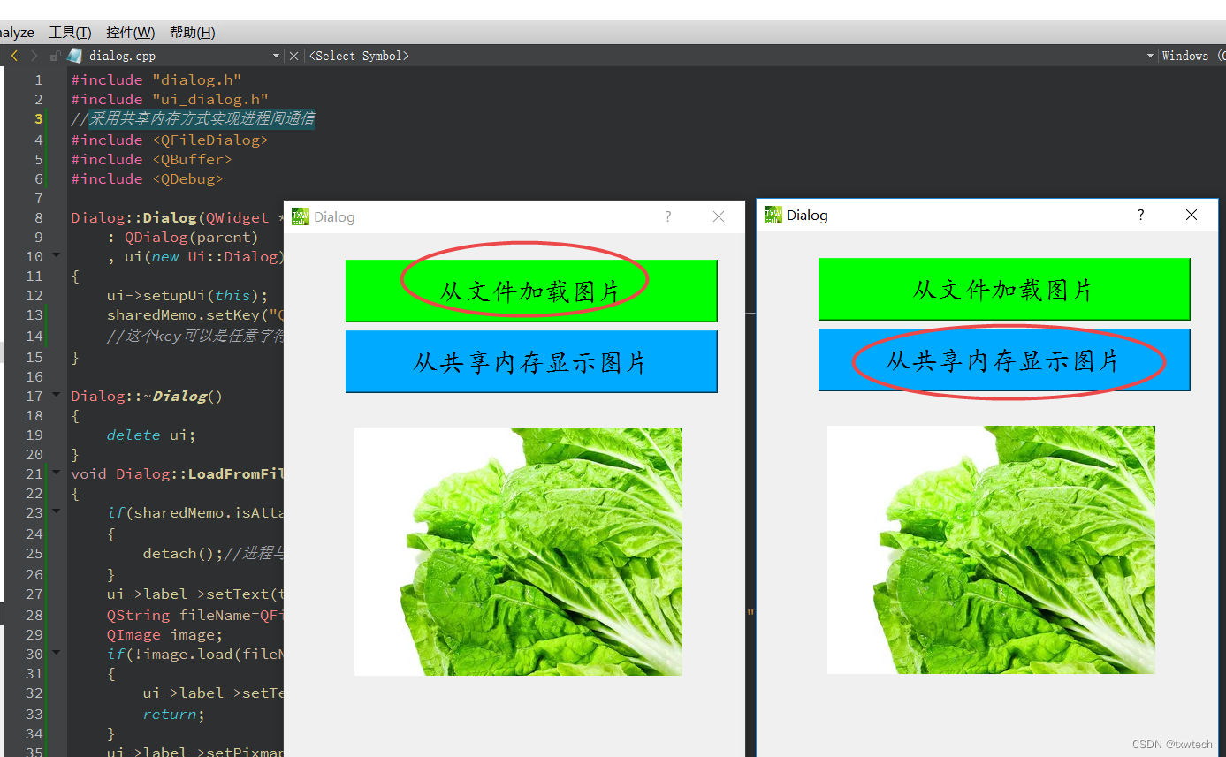Click the code line #include "ui_dialog.h"
Image resolution: width=1226 pixels, height=757 pixels.
coord(170,100)
